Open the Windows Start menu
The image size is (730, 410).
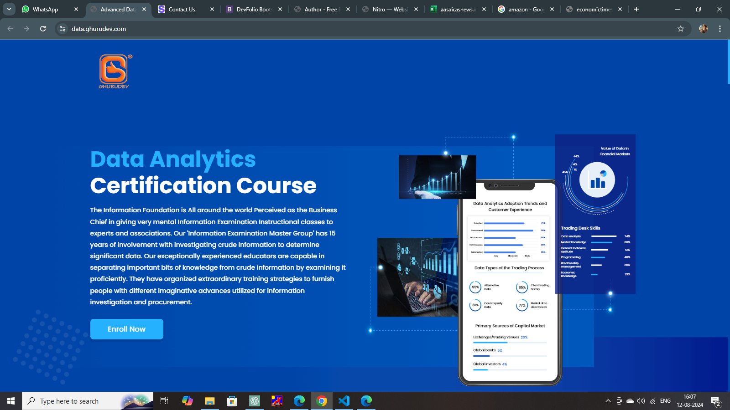(x=11, y=401)
